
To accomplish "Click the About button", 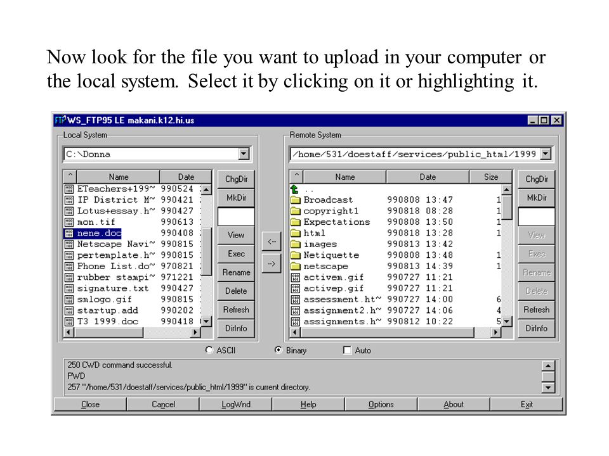I will pyautogui.click(x=454, y=404).
